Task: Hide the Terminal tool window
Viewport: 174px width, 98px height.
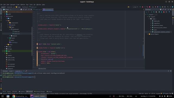Action: pyautogui.click(x=171, y=71)
